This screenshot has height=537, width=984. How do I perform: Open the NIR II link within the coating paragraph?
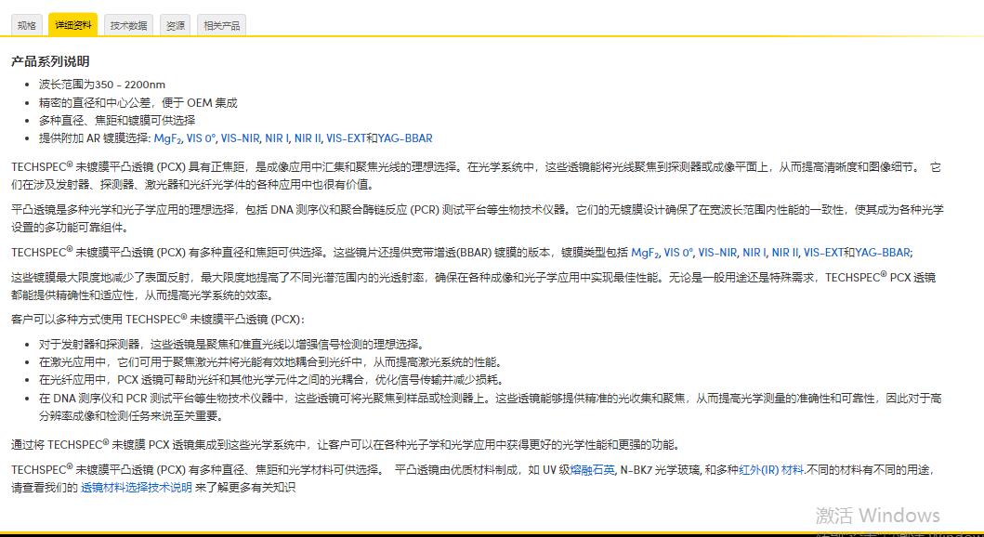tap(787, 253)
